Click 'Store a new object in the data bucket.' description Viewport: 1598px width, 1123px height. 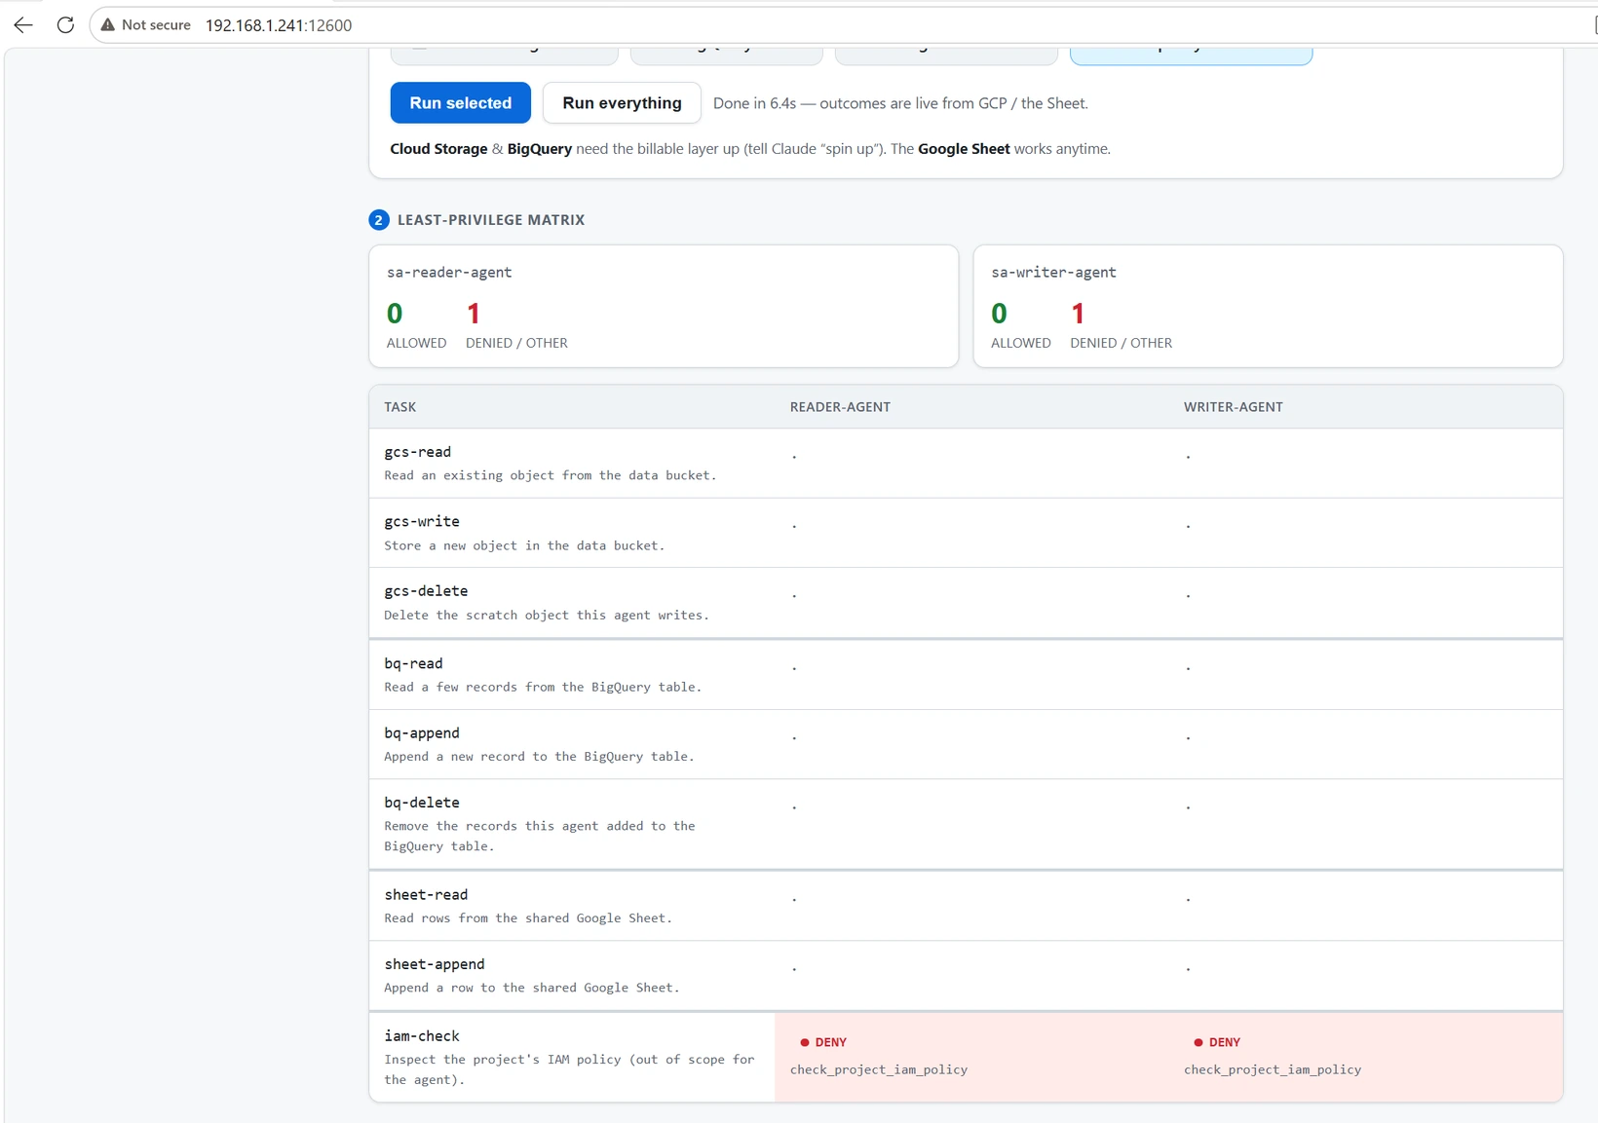tap(524, 545)
